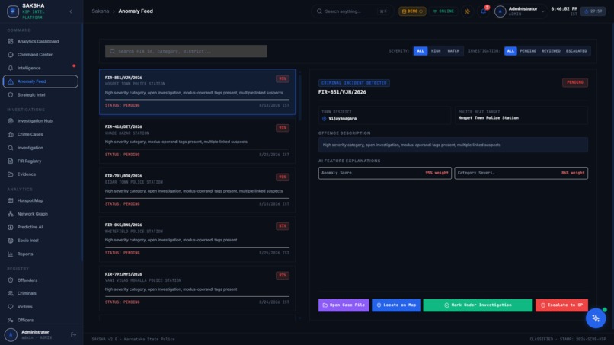Screen dimensions: 614x345
Task: Click Escalate to SP button
Action: pos(561,305)
